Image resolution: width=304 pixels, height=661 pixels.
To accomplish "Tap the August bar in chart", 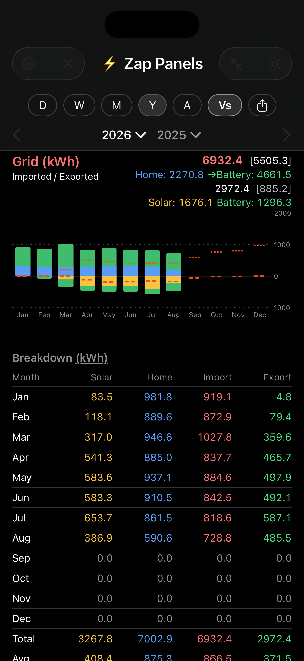I will [x=174, y=272].
